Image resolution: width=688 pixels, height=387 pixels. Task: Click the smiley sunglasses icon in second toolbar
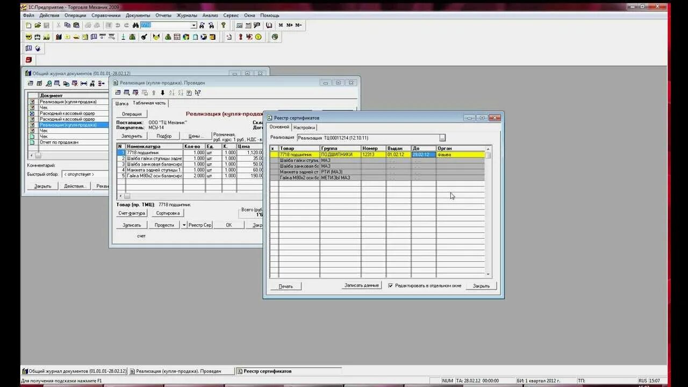coord(28,37)
